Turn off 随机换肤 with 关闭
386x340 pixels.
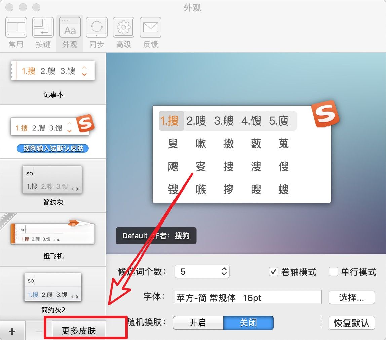248,323
